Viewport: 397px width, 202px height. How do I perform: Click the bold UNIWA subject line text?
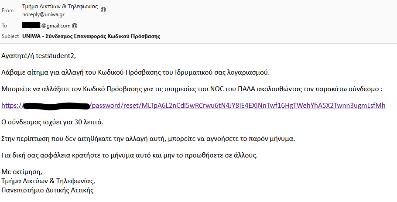click(91, 36)
